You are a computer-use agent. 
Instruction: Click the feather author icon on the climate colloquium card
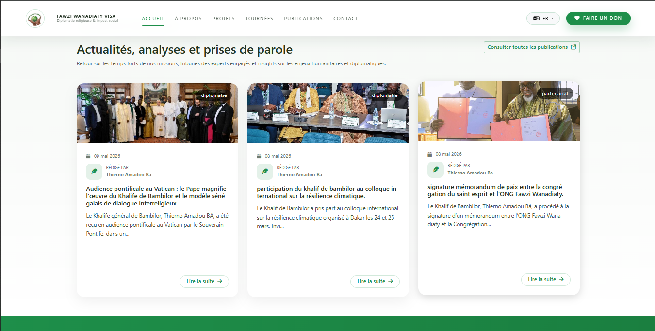(265, 171)
